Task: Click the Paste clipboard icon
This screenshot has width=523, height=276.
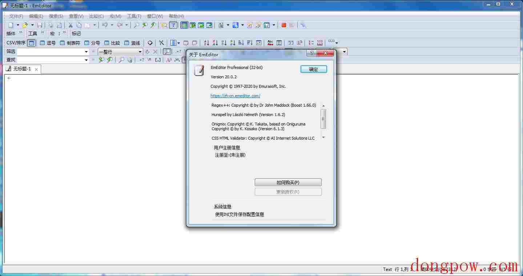Action: (x=88, y=25)
